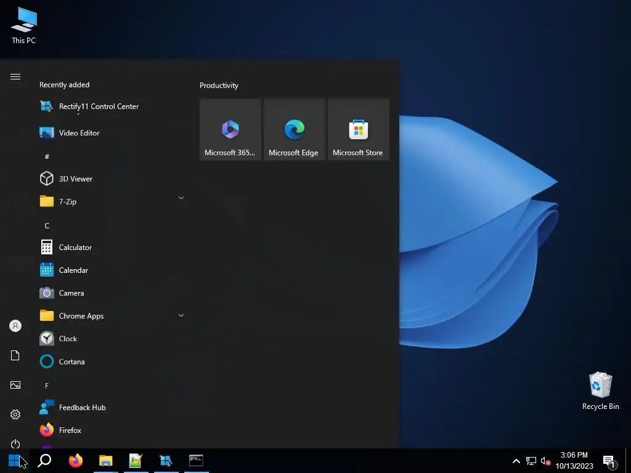Open the Microsoft Edge tile

tap(295, 129)
